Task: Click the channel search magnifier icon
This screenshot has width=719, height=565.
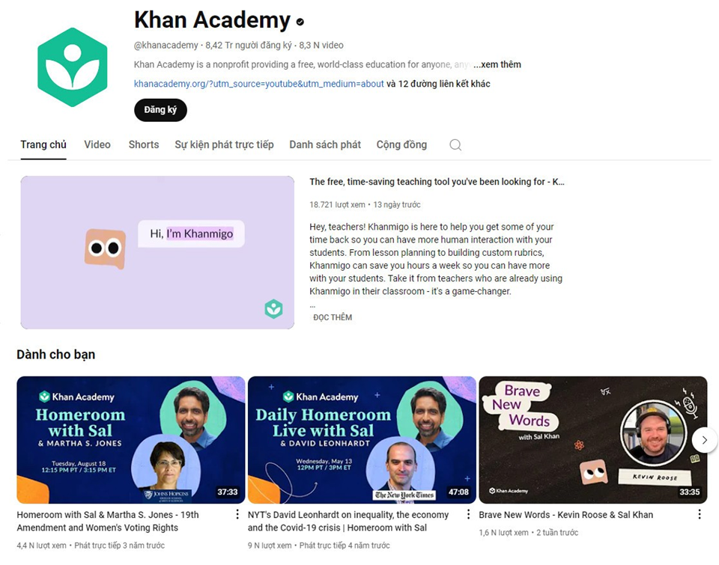Action: [455, 144]
